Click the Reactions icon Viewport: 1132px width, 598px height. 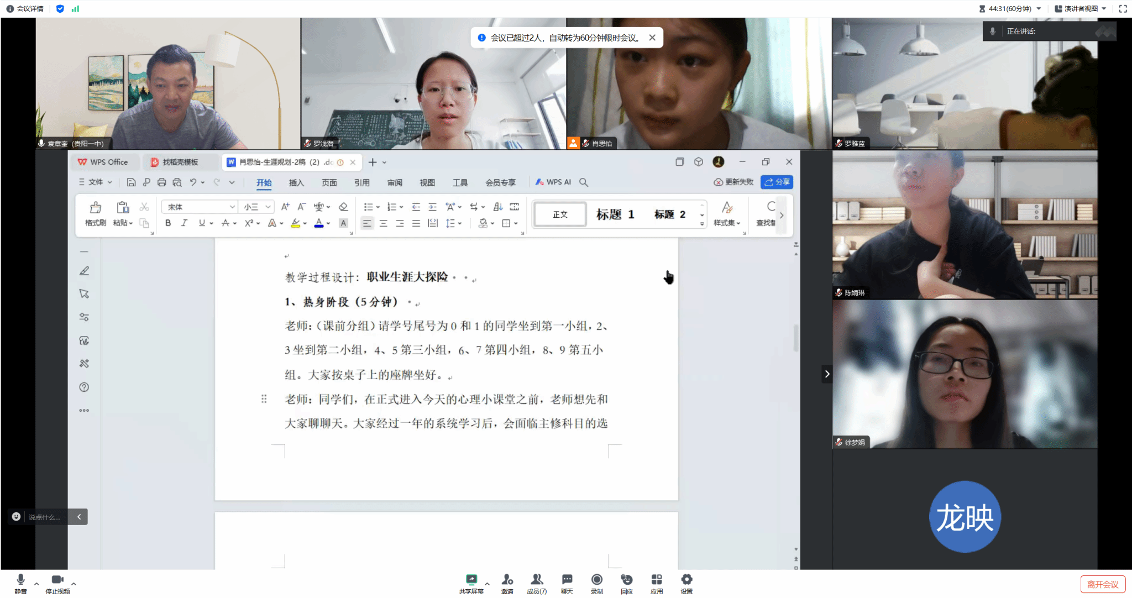click(x=626, y=580)
